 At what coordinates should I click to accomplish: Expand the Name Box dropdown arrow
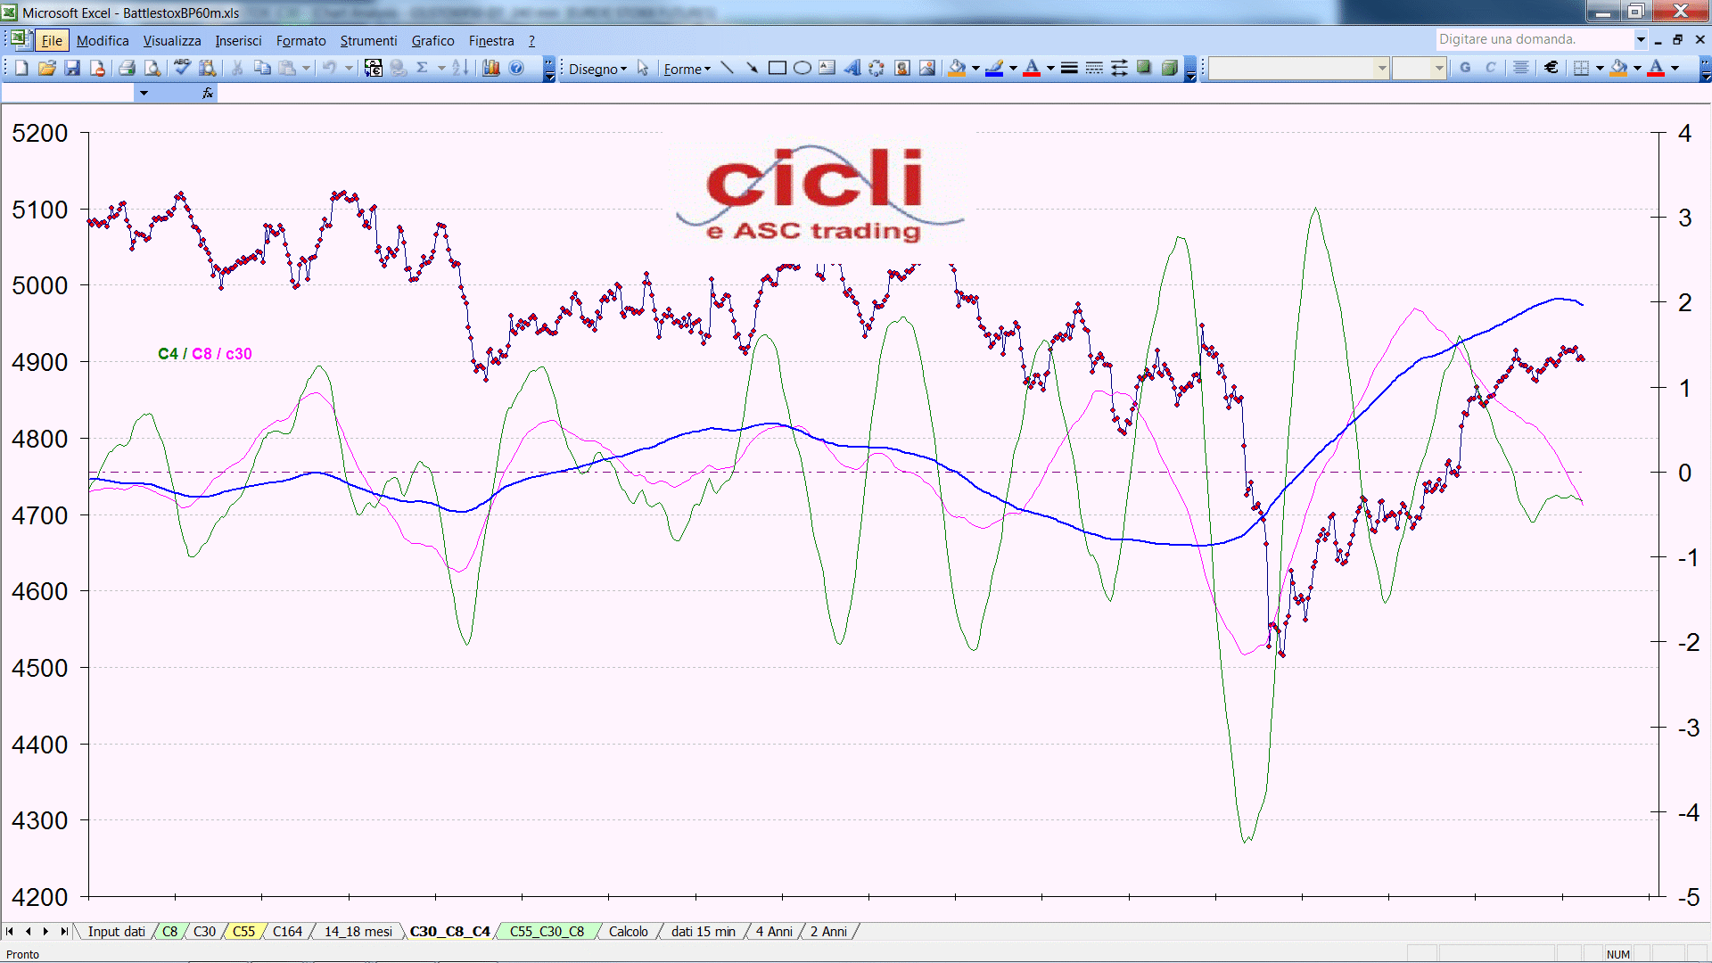[x=144, y=93]
